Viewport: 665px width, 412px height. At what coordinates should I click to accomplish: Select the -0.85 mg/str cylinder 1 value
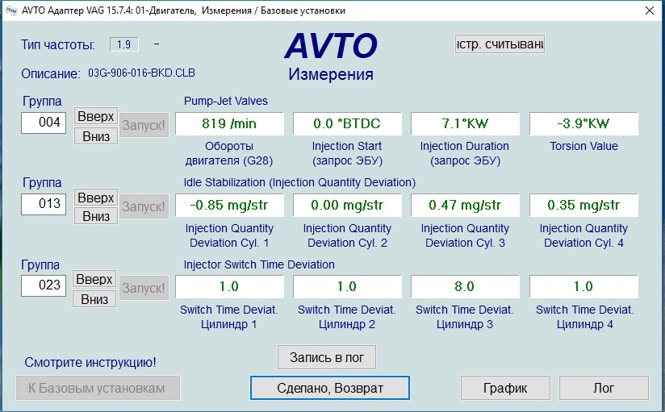[x=229, y=205]
